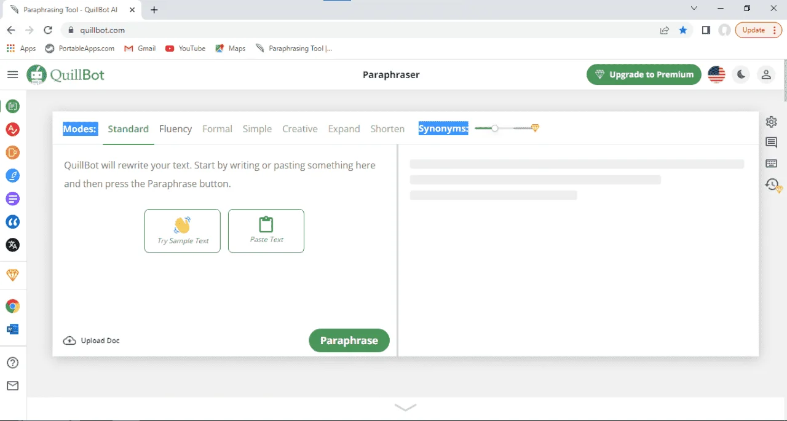Image resolution: width=787 pixels, height=421 pixels.
Task: Click the Synonyms slider handle
Action: [495, 128]
